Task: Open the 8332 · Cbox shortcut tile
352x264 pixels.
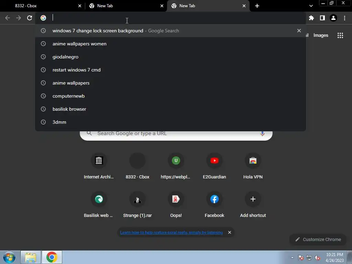Action: 137,166
